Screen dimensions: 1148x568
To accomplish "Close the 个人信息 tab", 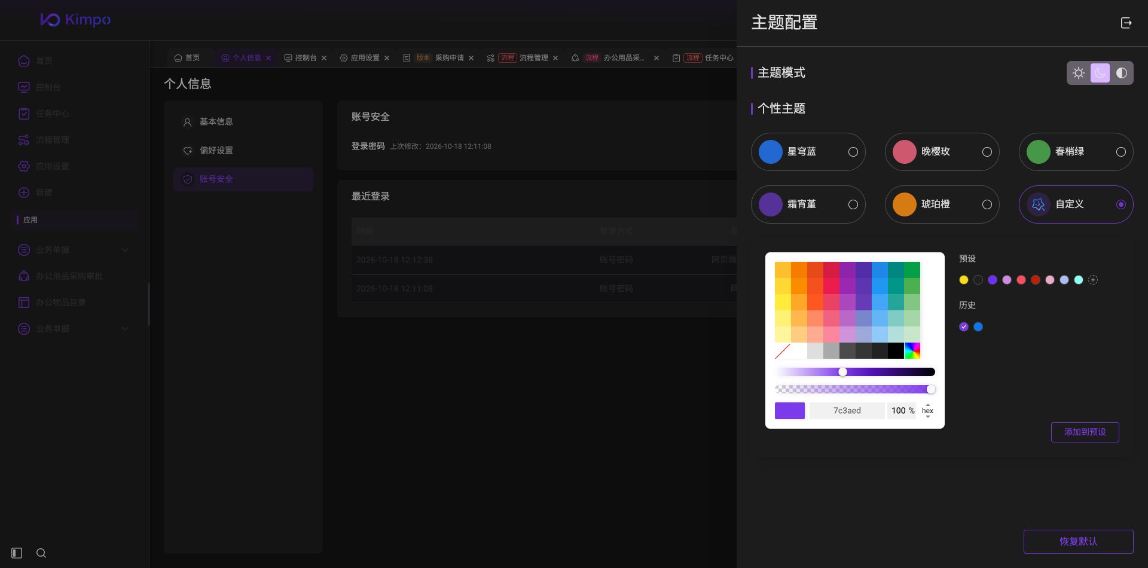I will [268, 58].
